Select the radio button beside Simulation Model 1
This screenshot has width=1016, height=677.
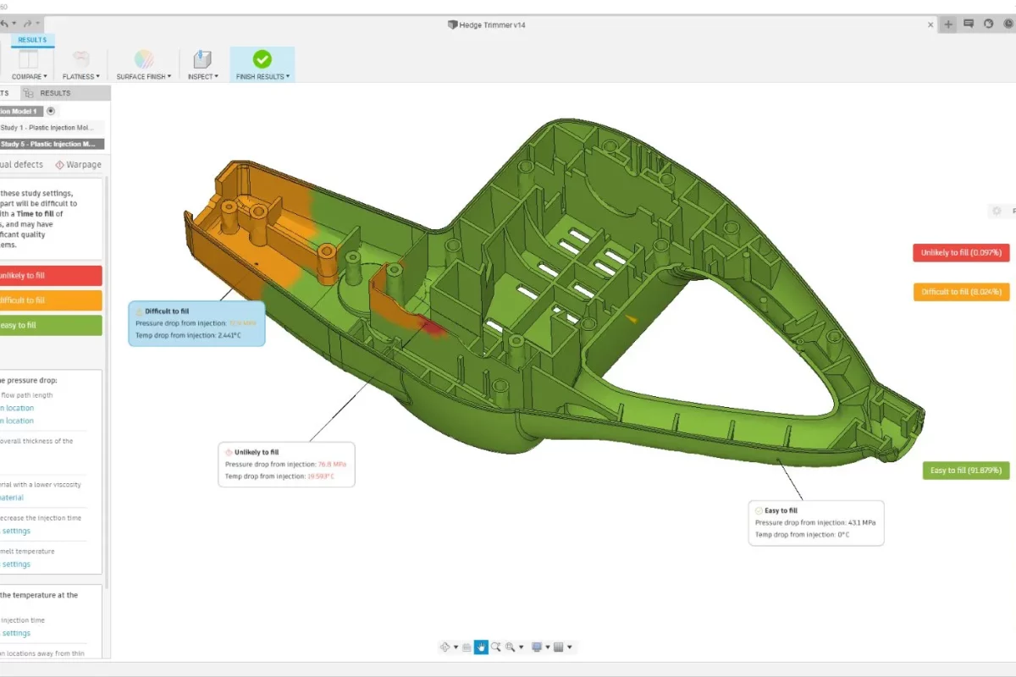click(x=51, y=111)
